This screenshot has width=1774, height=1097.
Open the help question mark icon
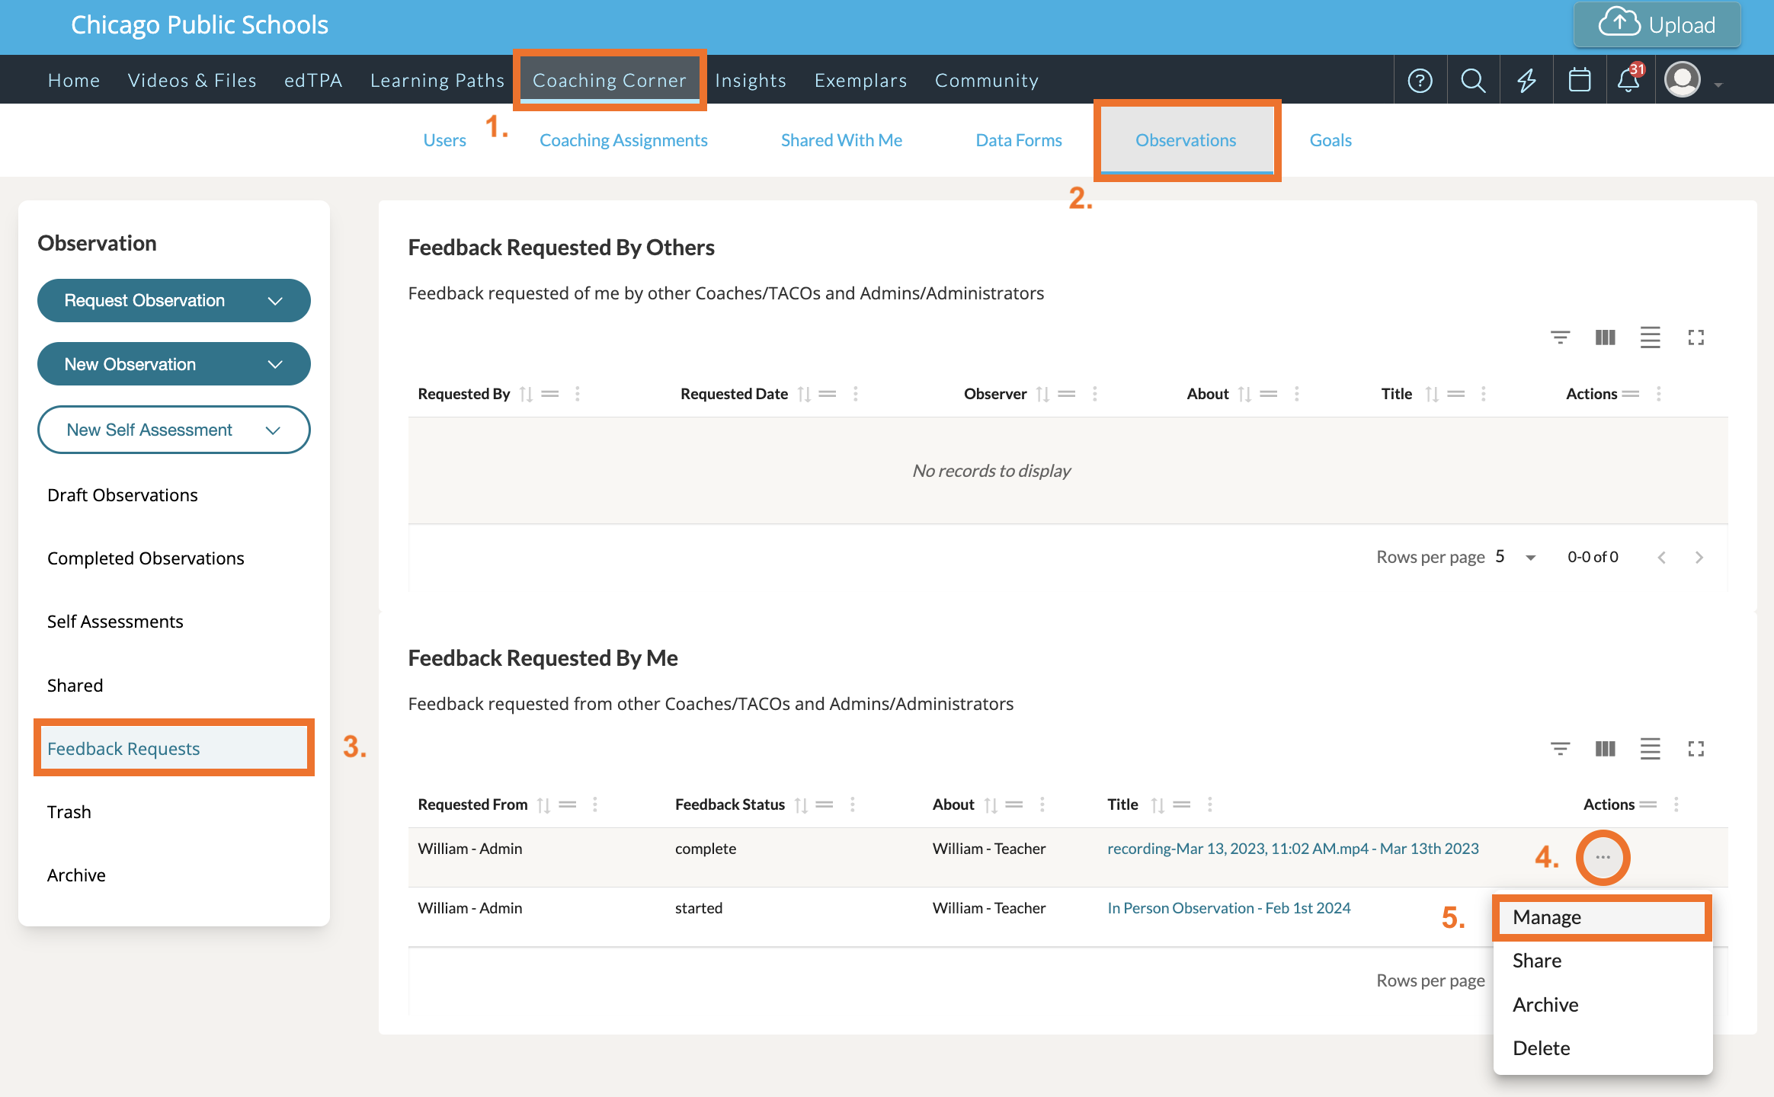tap(1420, 80)
